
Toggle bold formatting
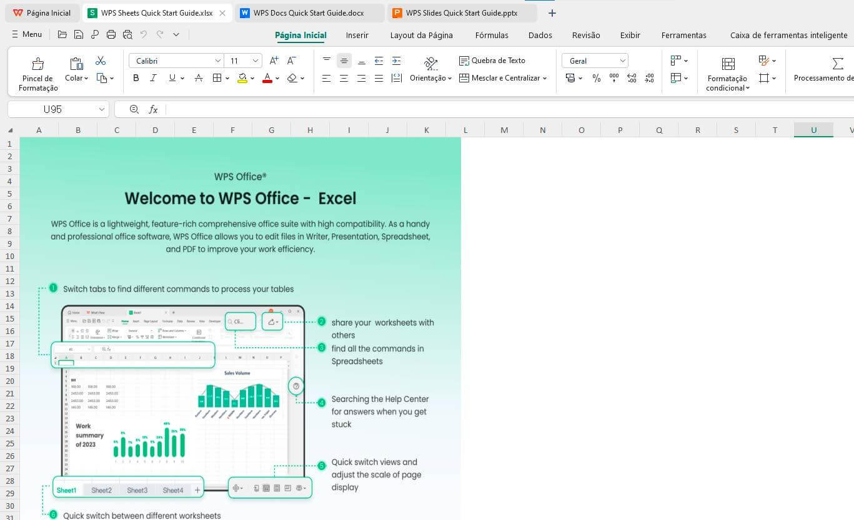coord(136,77)
